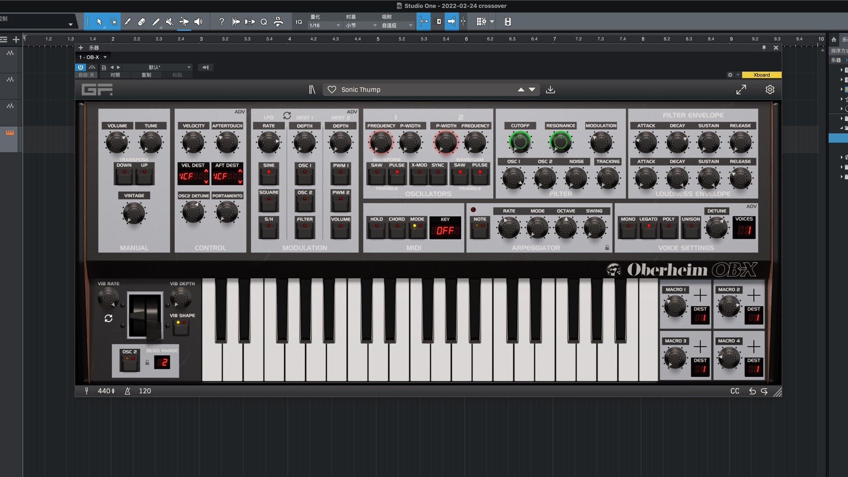Open the AFT DEST destination selector
The image size is (848, 477).
click(227, 176)
